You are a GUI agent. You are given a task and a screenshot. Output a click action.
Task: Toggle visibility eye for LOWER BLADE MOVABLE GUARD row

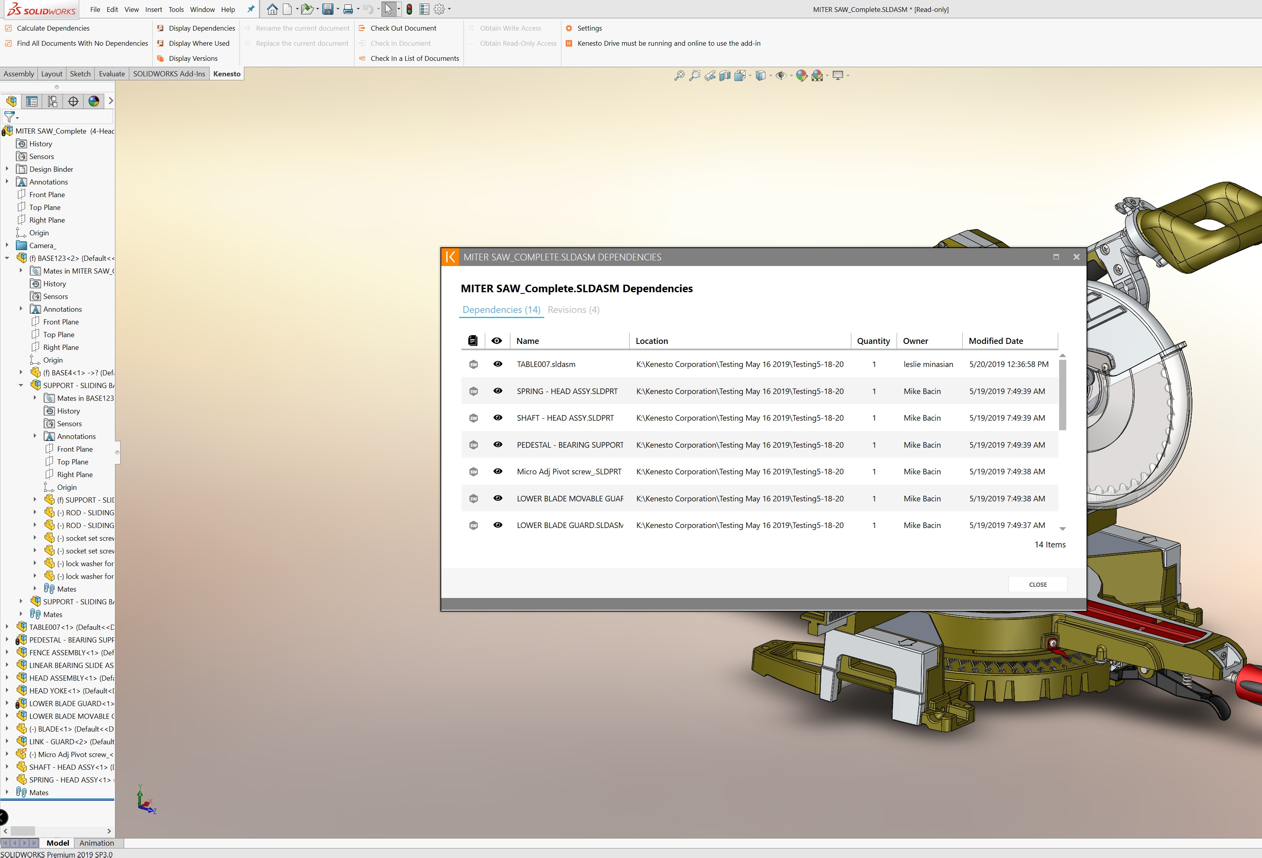(x=497, y=498)
